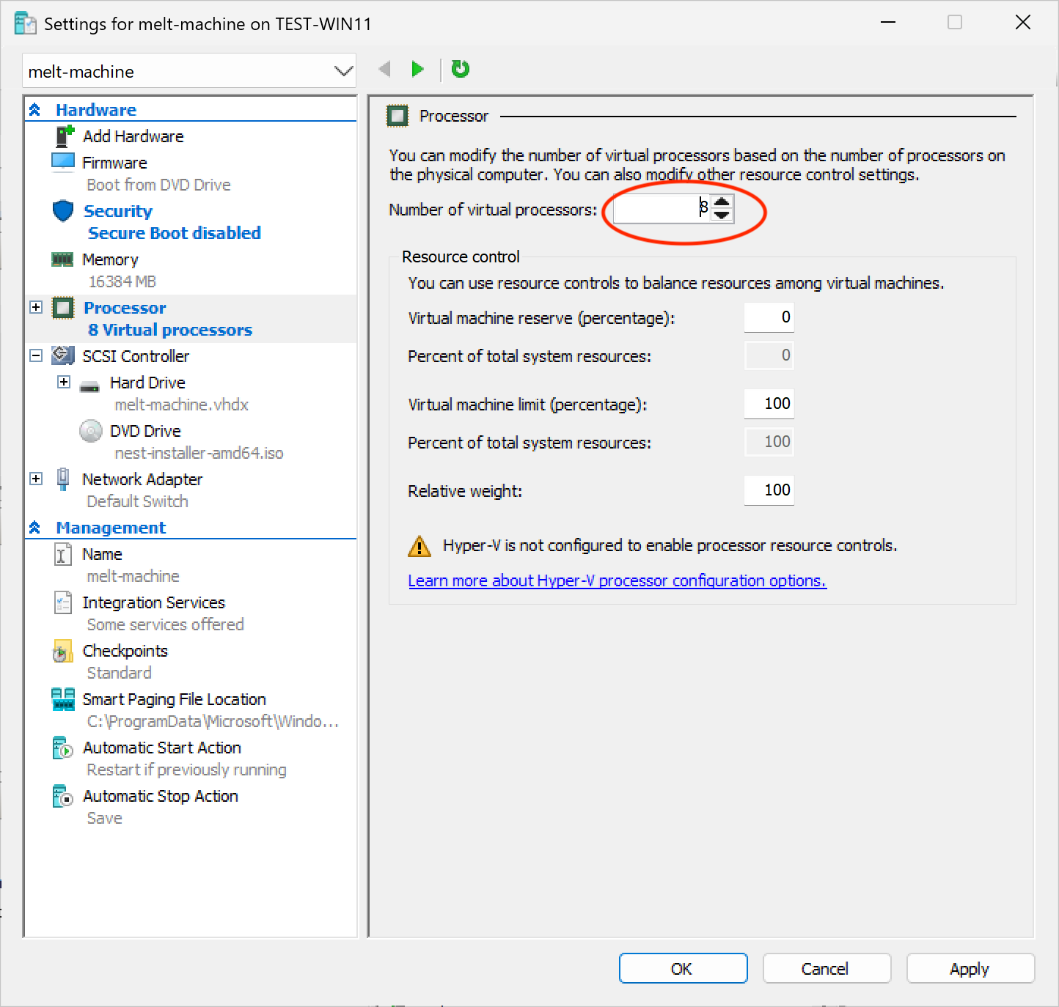
Task: Select Automatic Stop Action item
Action: click(160, 796)
